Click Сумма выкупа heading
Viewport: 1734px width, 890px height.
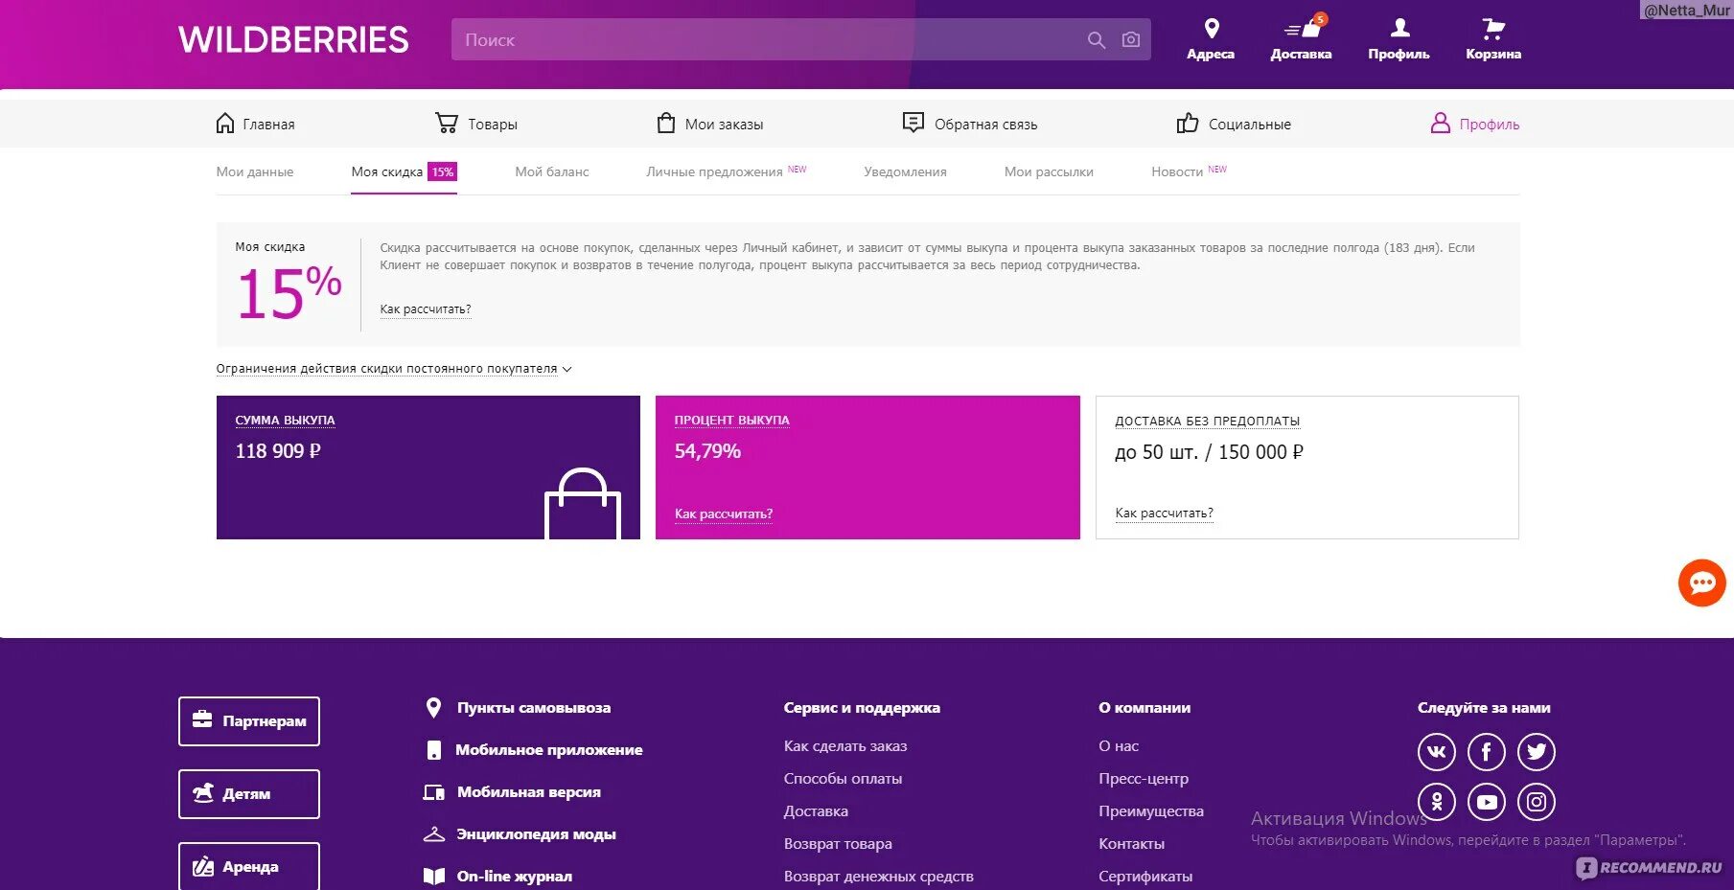(285, 421)
